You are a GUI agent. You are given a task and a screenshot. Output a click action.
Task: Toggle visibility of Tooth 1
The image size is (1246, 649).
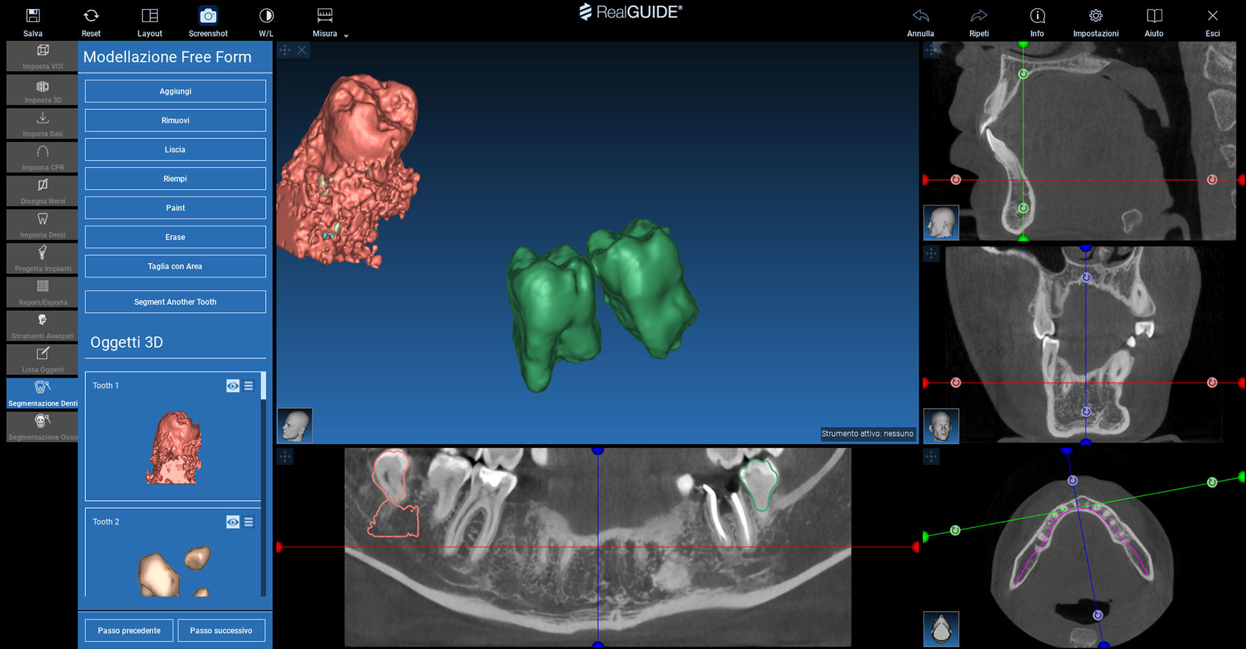tap(233, 386)
